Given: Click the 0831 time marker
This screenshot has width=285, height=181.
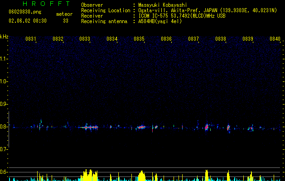Looking at the screenshot, I should click(x=30, y=39).
